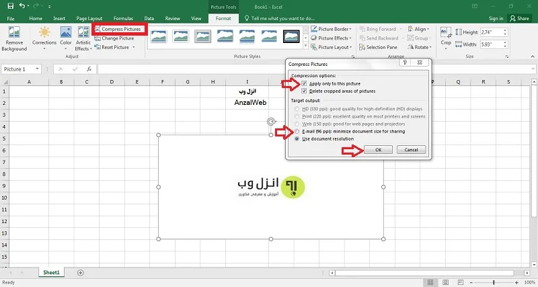Click the Reset Picture command
This screenshot has height=287, width=538.
(112, 47)
